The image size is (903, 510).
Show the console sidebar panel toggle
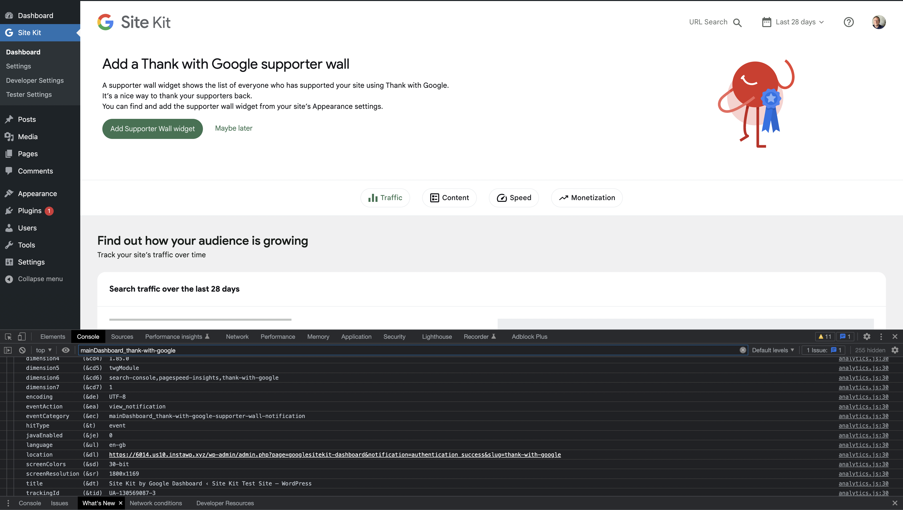7,350
